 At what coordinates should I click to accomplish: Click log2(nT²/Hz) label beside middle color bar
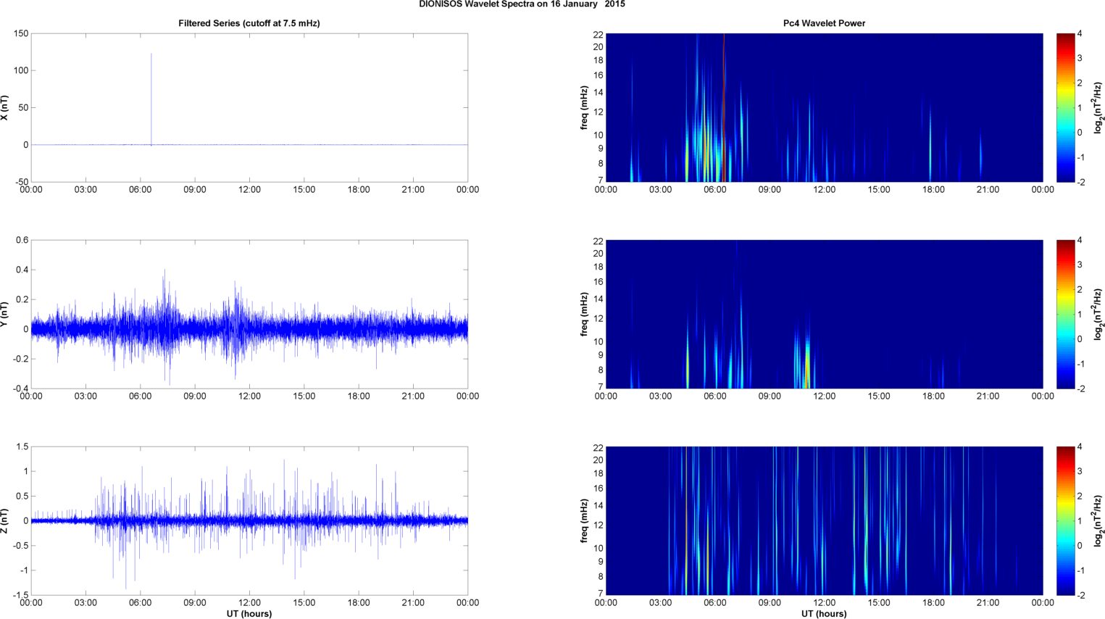coord(1098,314)
